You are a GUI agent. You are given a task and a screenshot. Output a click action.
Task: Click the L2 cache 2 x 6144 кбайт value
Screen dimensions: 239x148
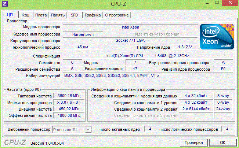[196, 109]
